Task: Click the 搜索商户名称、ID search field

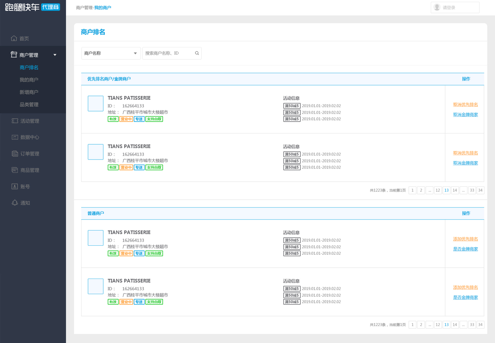Action: pos(172,53)
